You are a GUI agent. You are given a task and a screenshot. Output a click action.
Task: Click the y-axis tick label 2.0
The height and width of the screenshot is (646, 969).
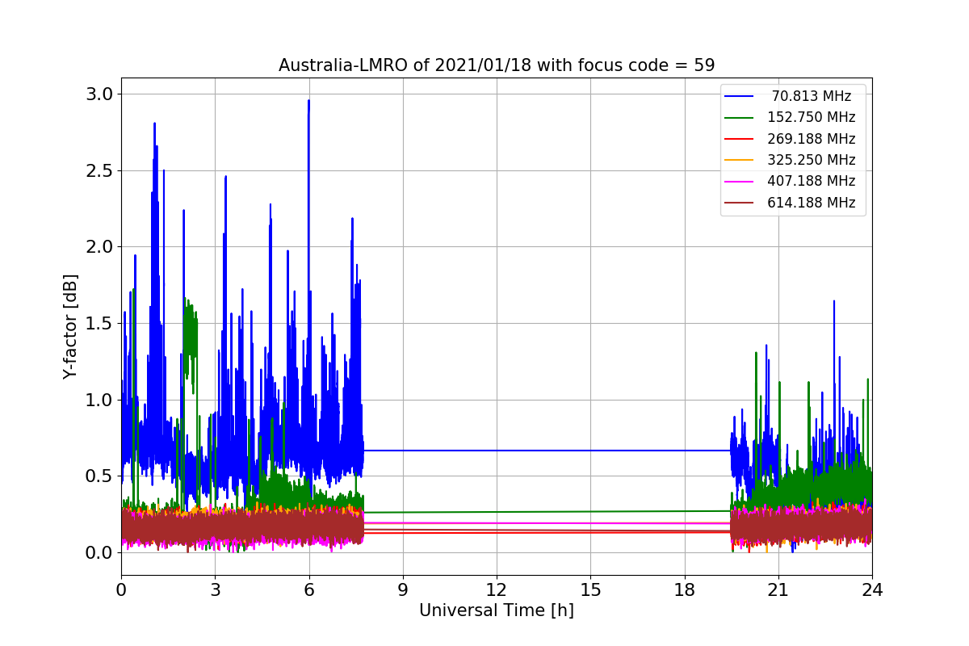(x=100, y=246)
